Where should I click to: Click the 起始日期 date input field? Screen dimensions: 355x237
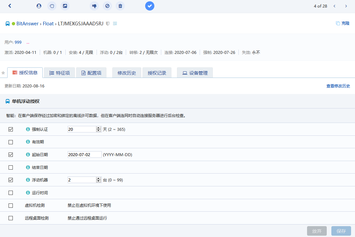[84, 155]
